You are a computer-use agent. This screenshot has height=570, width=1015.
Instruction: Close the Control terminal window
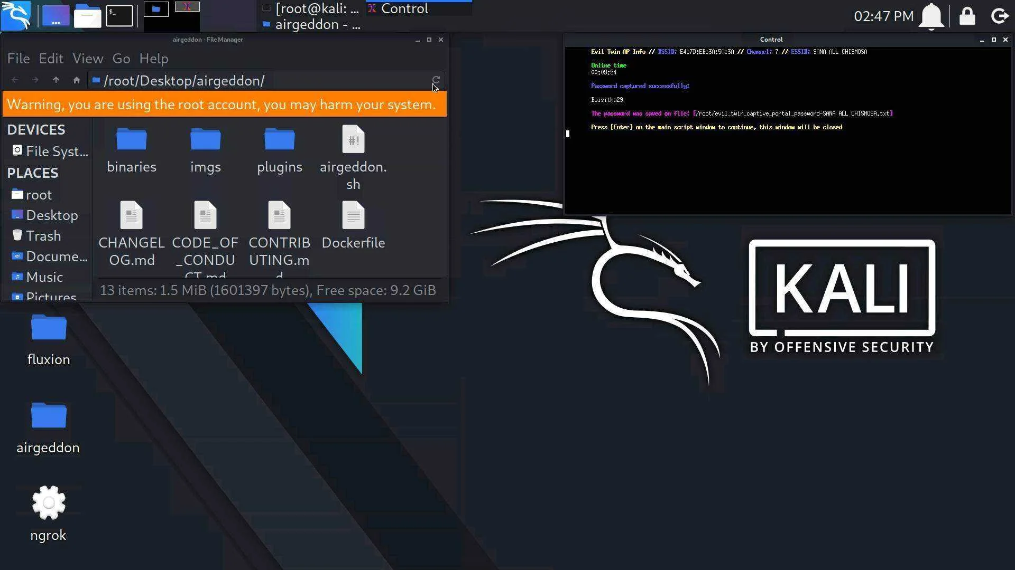[x=1005, y=40]
